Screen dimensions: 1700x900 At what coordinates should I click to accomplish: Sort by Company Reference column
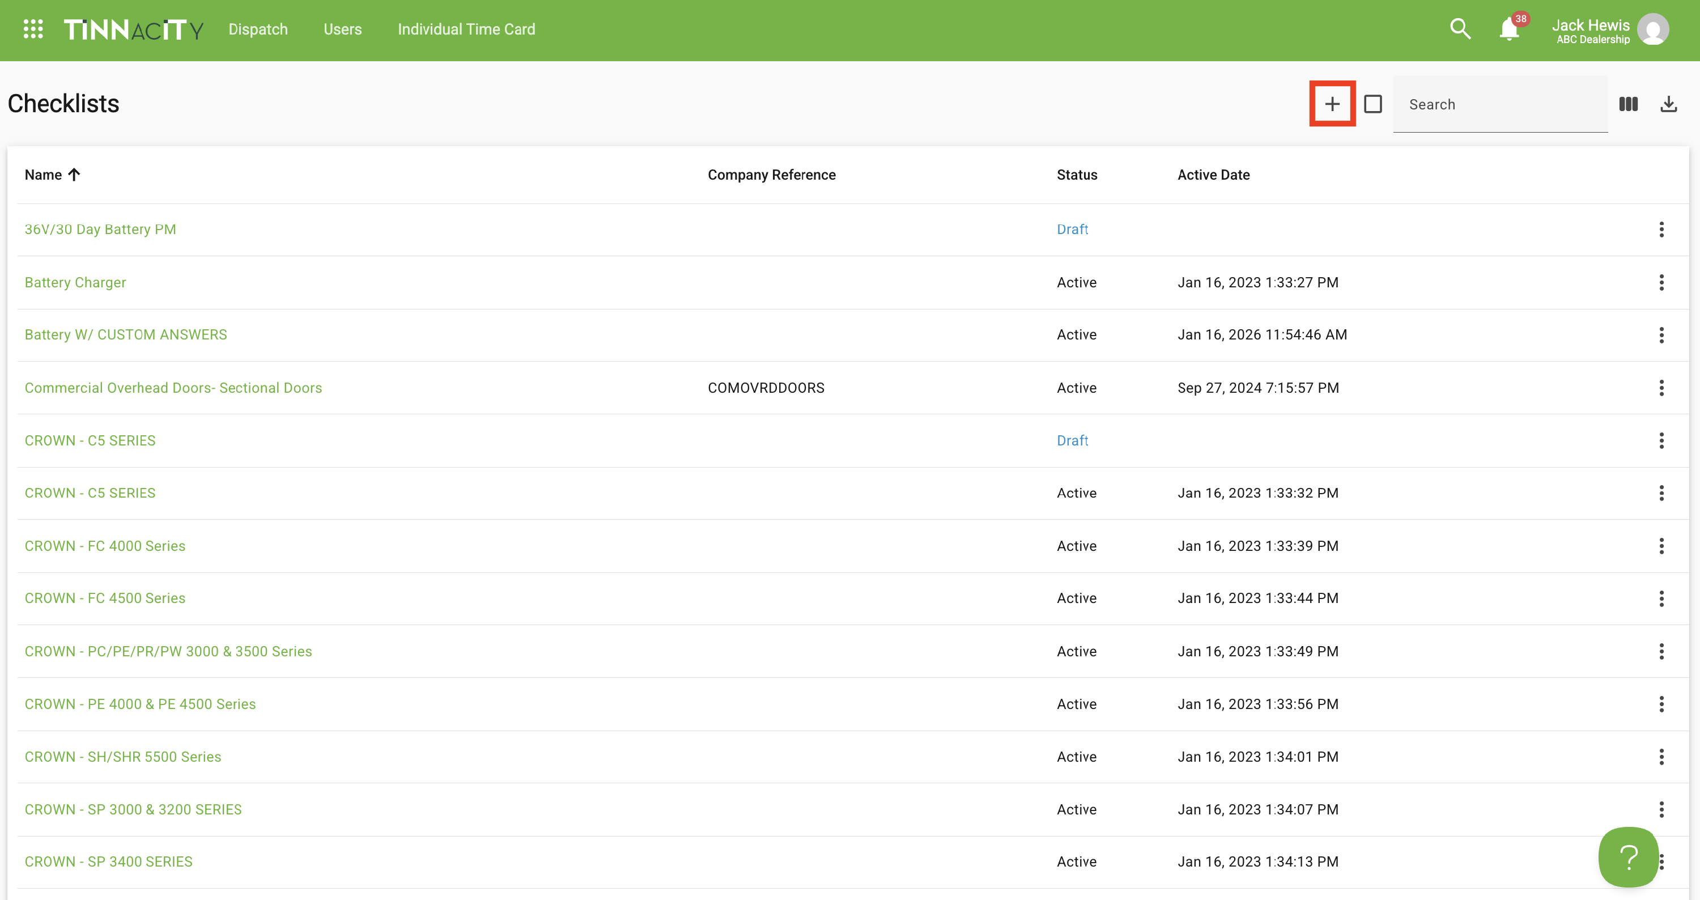pyautogui.click(x=771, y=175)
